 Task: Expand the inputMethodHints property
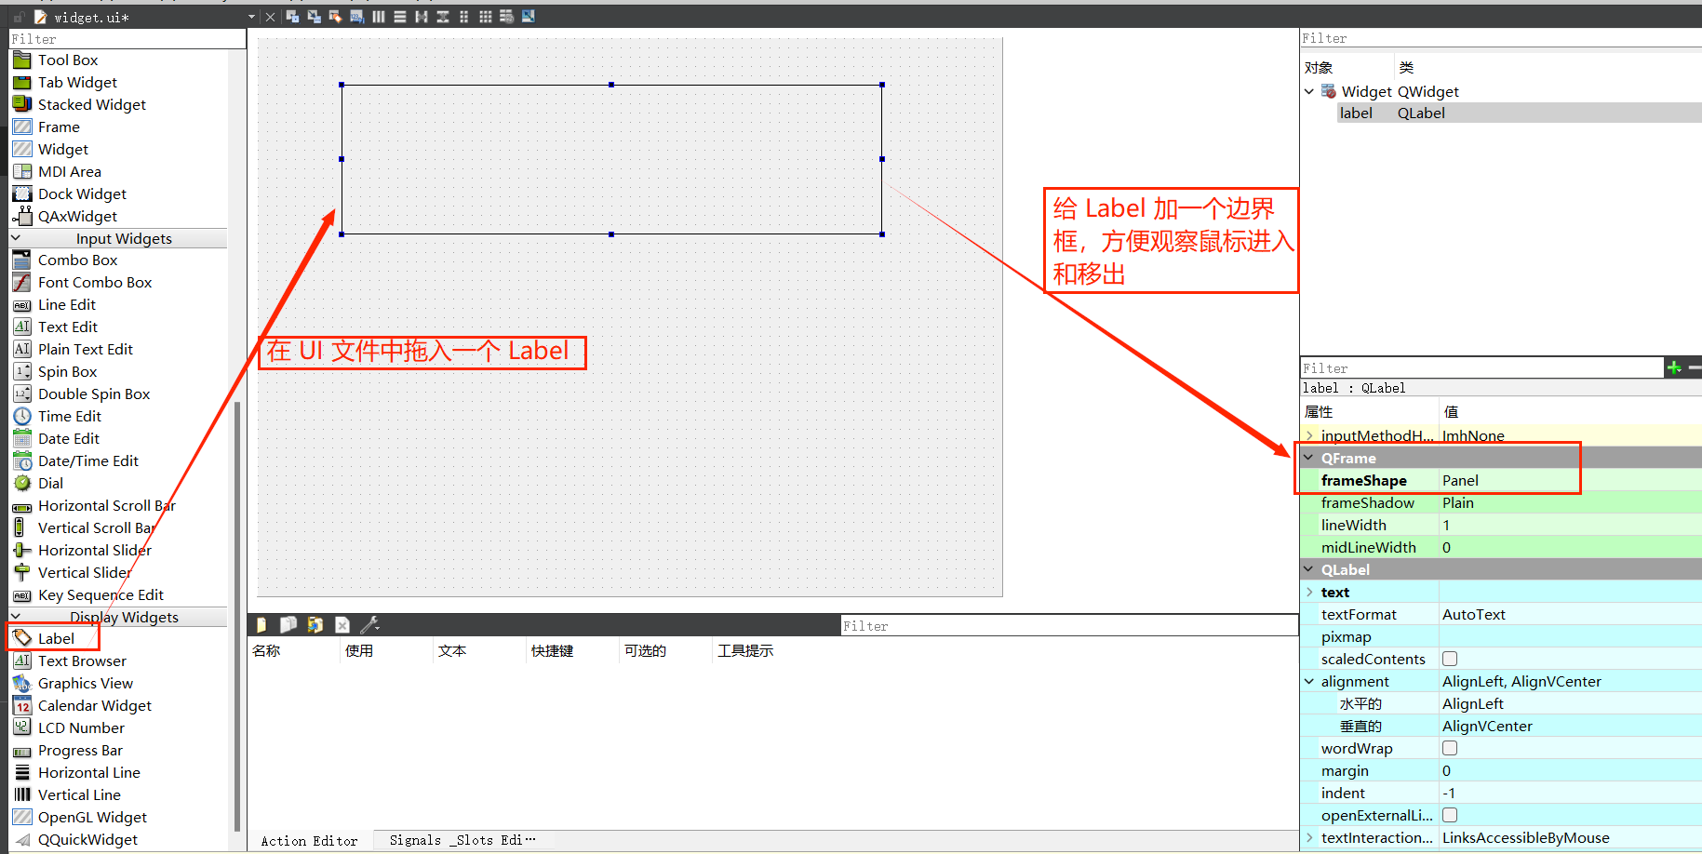tap(1309, 435)
